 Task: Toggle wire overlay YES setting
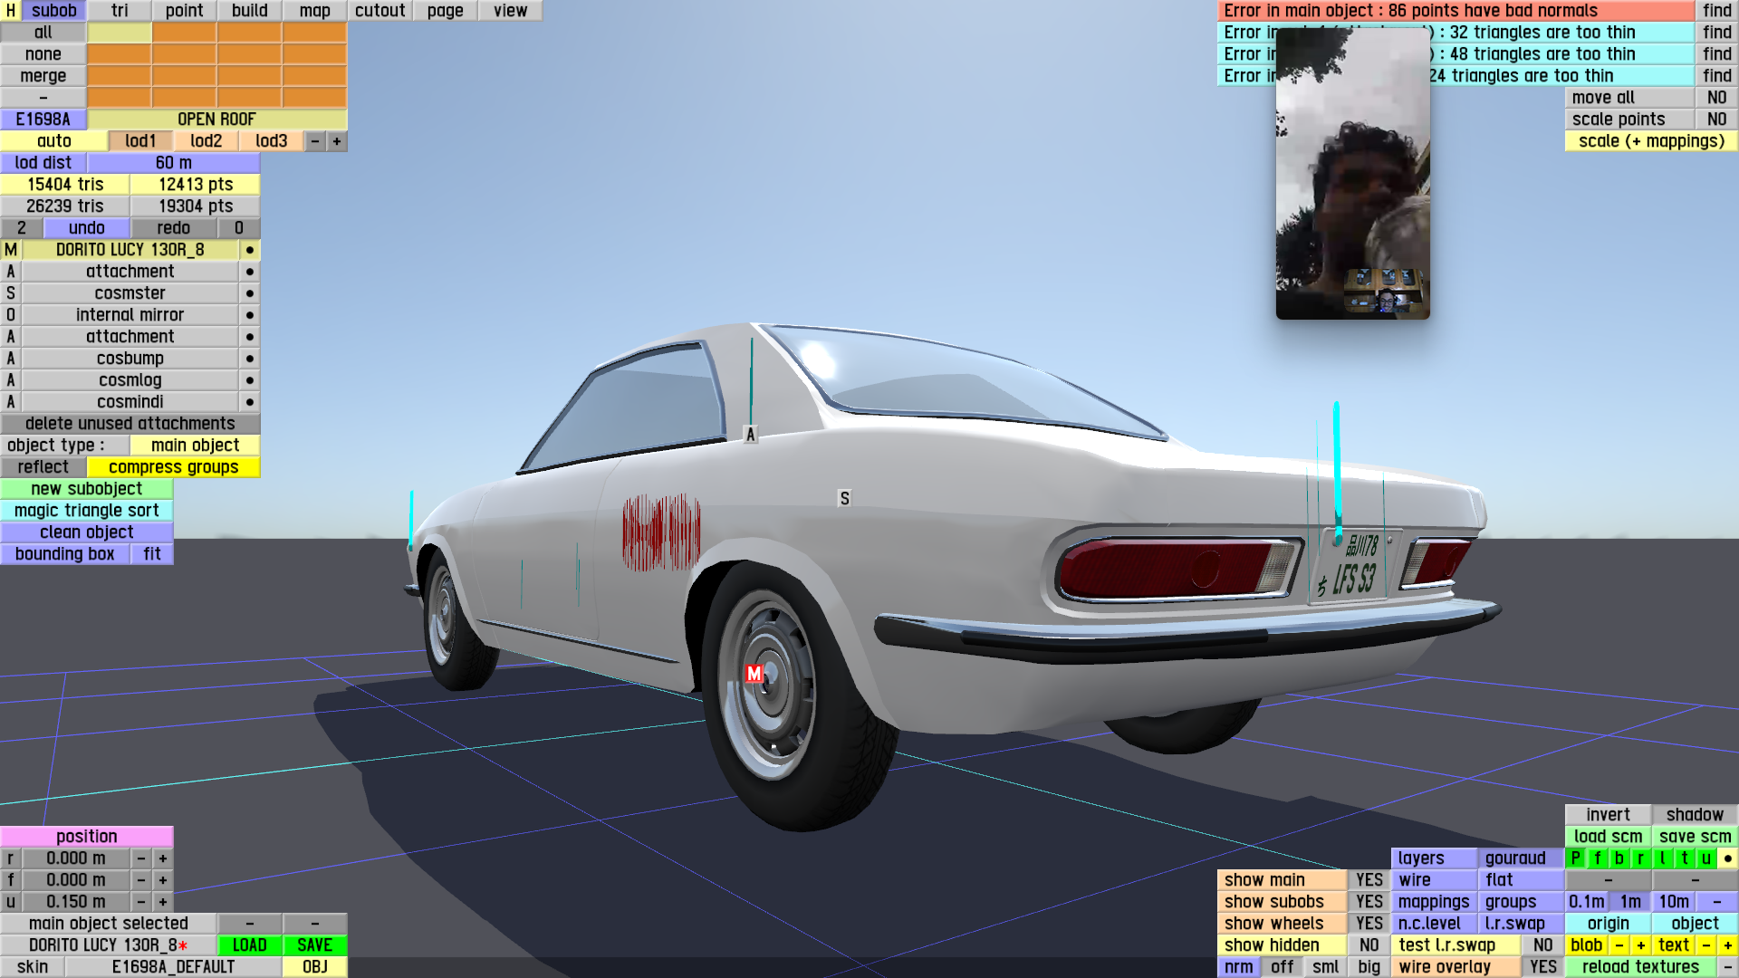pos(1542,966)
